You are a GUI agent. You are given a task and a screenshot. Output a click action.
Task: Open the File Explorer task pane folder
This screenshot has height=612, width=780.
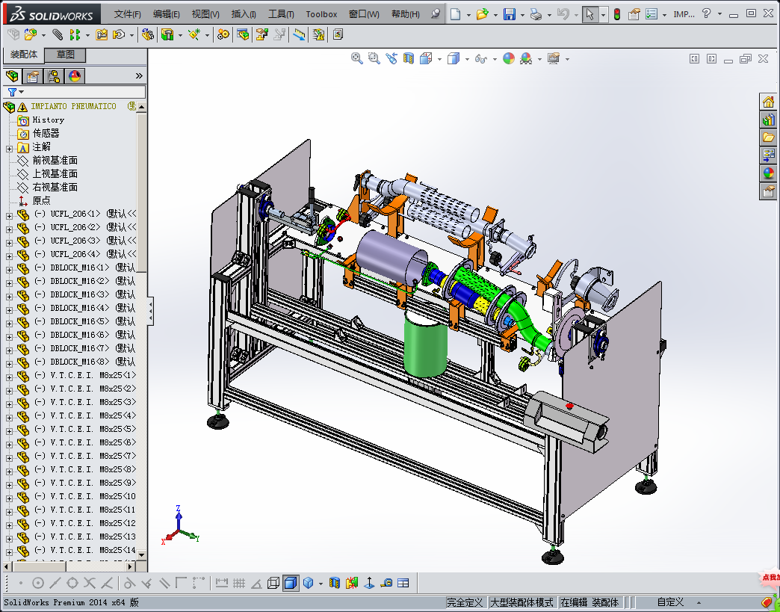769,137
